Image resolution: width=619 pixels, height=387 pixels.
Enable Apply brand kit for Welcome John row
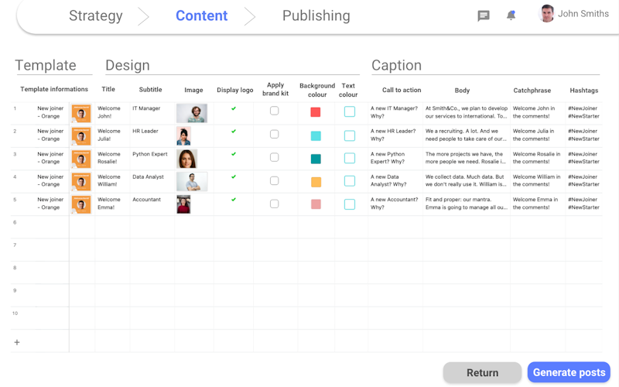point(274,111)
